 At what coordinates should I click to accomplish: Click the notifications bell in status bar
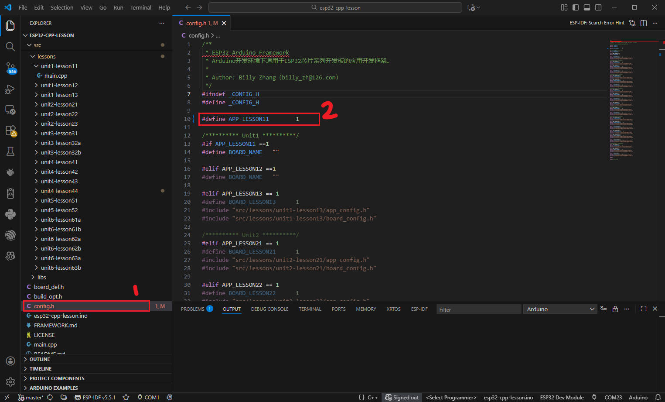click(x=658, y=397)
